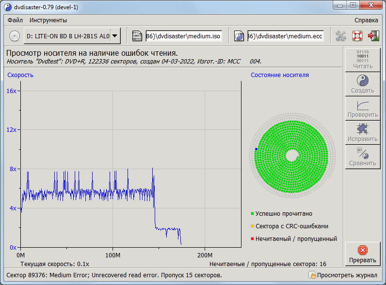Open the image file chooser icon
Viewport: 386px width, 285px height.
pos(137,36)
